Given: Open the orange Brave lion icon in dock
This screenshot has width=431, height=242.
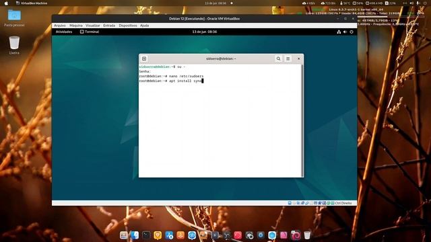Looking at the screenshot, I should pyautogui.click(x=158, y=235).
